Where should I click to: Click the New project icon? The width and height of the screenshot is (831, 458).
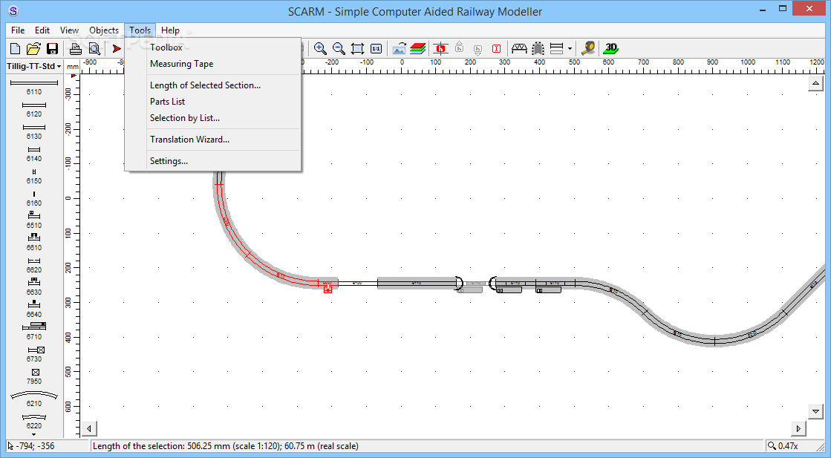[x=16, y=49]
